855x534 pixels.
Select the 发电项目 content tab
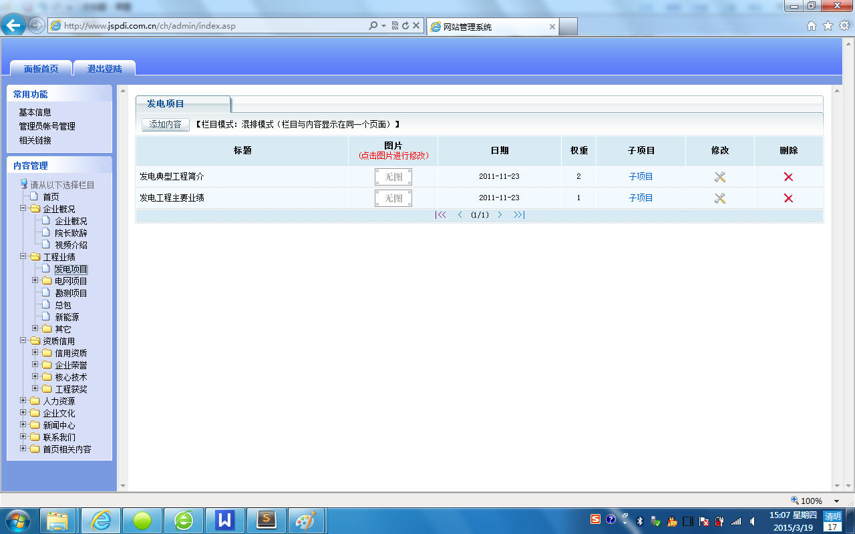coord(182,104)
